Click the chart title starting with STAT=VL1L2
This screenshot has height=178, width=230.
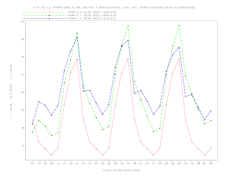tap(114, 8)
